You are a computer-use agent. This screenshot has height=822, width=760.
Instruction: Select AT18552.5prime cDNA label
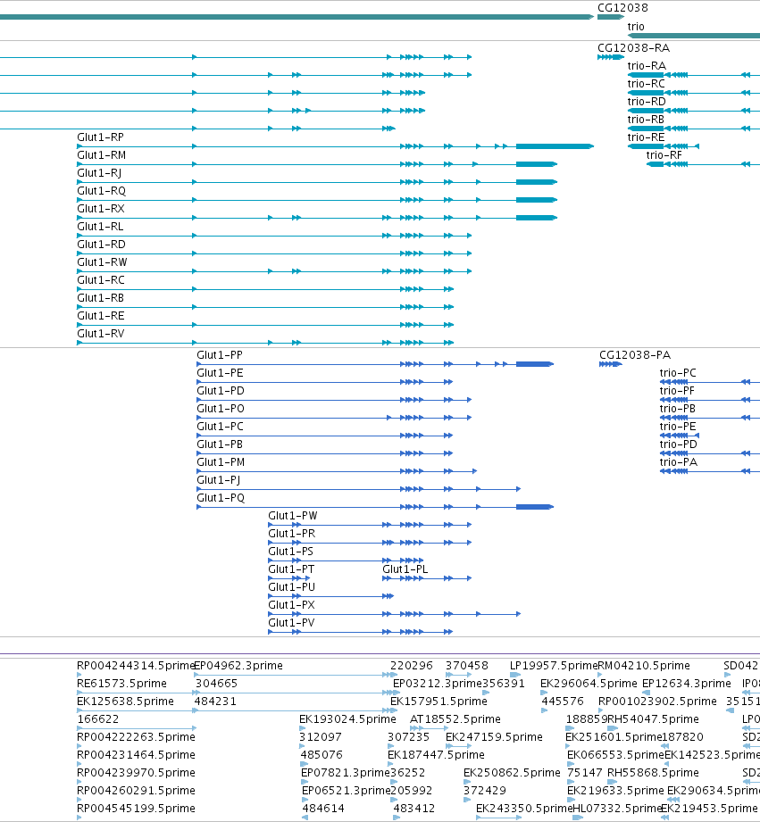[455, 718]
